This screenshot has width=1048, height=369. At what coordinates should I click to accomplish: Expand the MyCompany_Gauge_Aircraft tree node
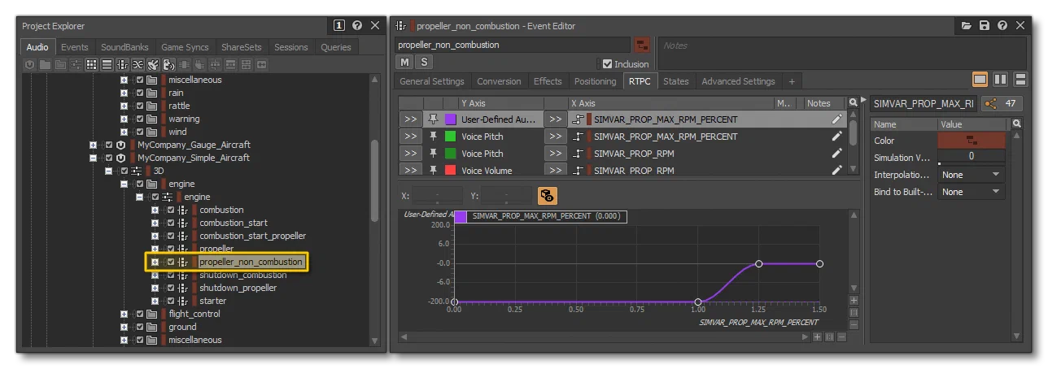point(94,145)
